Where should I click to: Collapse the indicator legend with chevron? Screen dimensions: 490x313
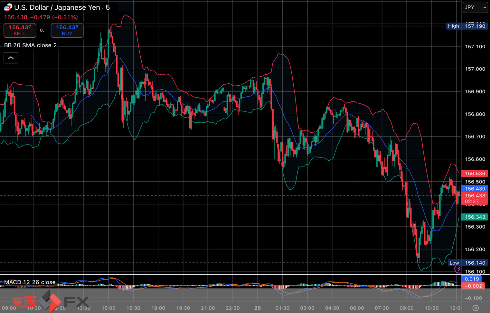(x=11, y=58)
